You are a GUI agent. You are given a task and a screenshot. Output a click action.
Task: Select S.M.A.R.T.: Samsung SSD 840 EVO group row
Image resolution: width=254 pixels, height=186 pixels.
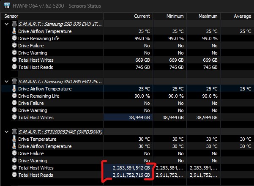click(60, 82)
